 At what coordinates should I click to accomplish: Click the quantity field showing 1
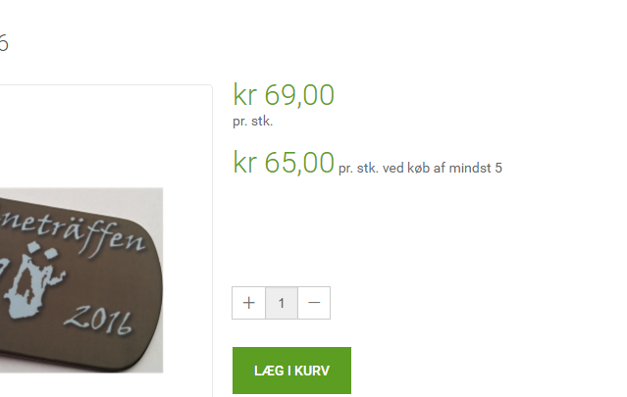click(x=282, y=303)
